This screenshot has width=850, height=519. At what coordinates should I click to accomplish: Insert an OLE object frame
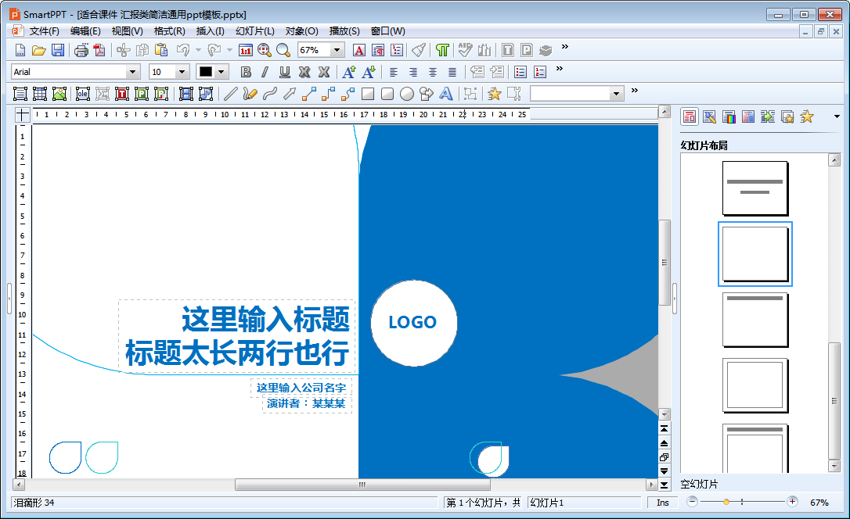(83, 94)
